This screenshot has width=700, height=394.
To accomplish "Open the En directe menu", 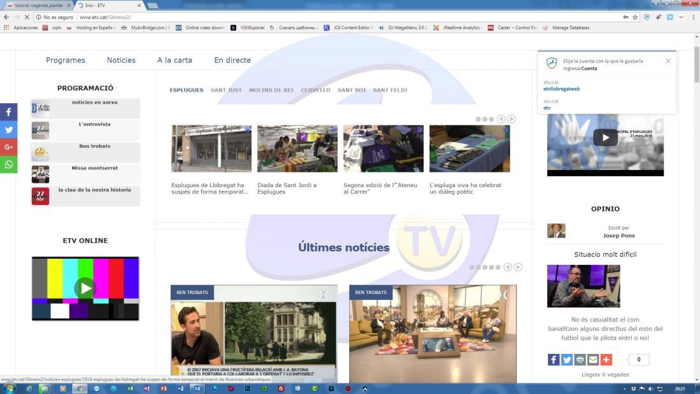I will pos(232,60).
